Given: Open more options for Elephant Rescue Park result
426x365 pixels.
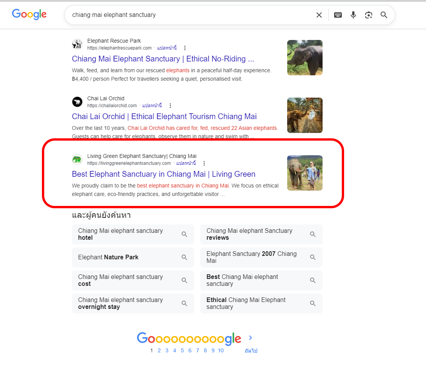Looking at the screenshot, I should point(185,48).
